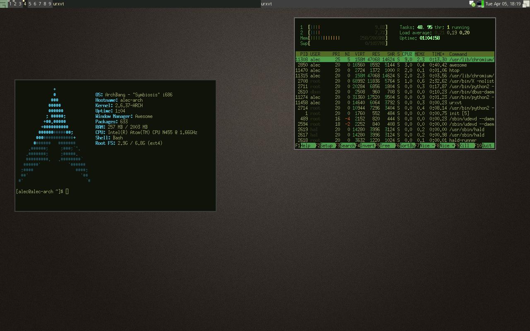Focus the first urxvt tasklist entry

coord(157,4)
